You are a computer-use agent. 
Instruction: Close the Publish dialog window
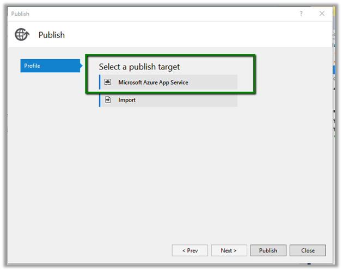322,14
